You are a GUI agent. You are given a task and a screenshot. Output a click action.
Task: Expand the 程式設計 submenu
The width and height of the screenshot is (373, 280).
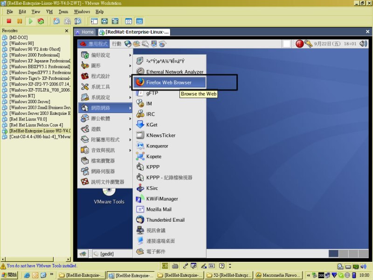(105, 76)
